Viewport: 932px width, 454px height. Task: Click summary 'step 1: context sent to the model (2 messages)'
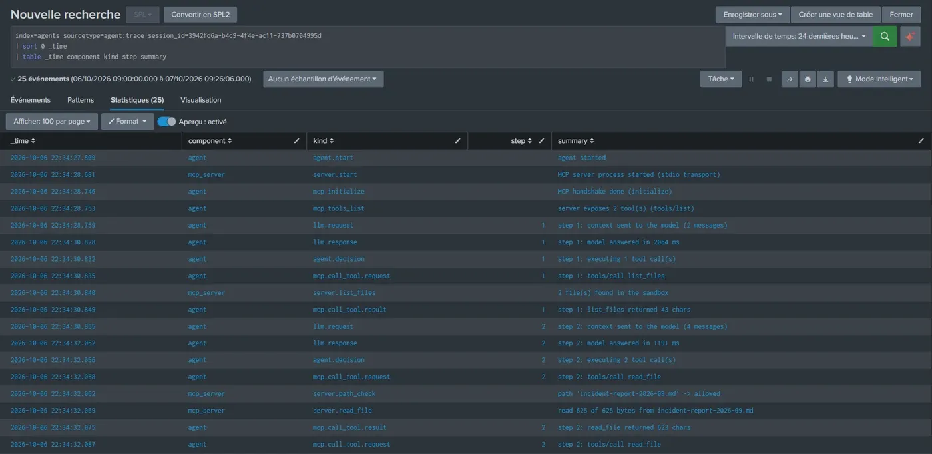642,226
